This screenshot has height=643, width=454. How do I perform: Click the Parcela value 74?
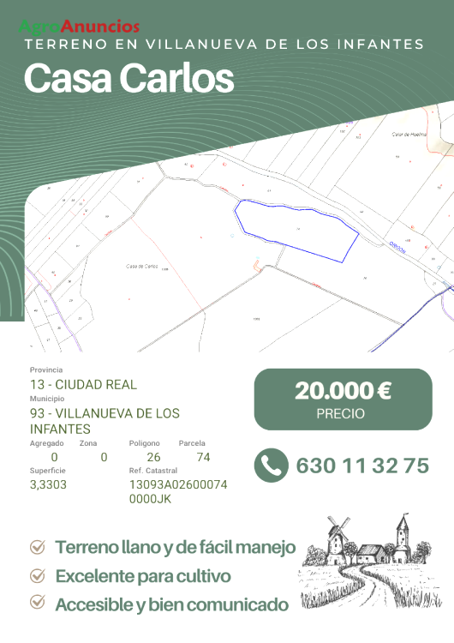point(203,457)
